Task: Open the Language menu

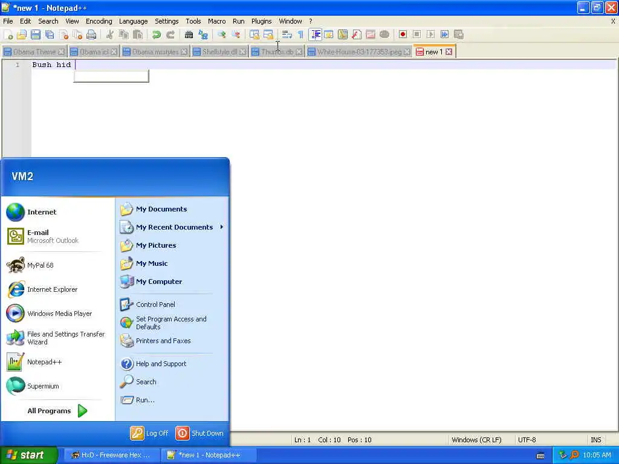Action: [x=133, y=21]
